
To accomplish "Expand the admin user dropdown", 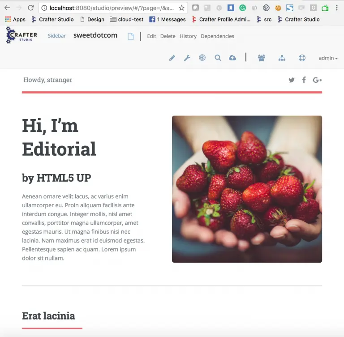I will [x=328, y=58].
